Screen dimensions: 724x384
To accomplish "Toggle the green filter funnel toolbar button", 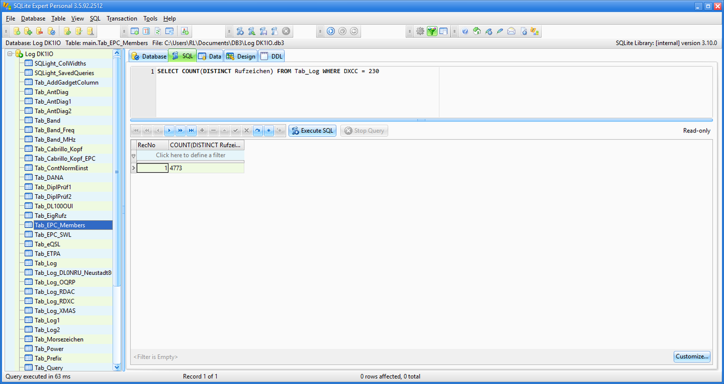I will pyautogui.click(x=432, y=31).
